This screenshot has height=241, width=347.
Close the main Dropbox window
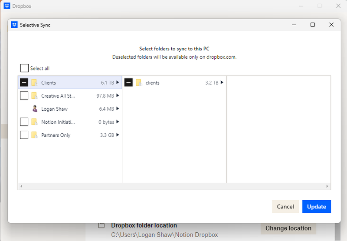pos(338,6)
